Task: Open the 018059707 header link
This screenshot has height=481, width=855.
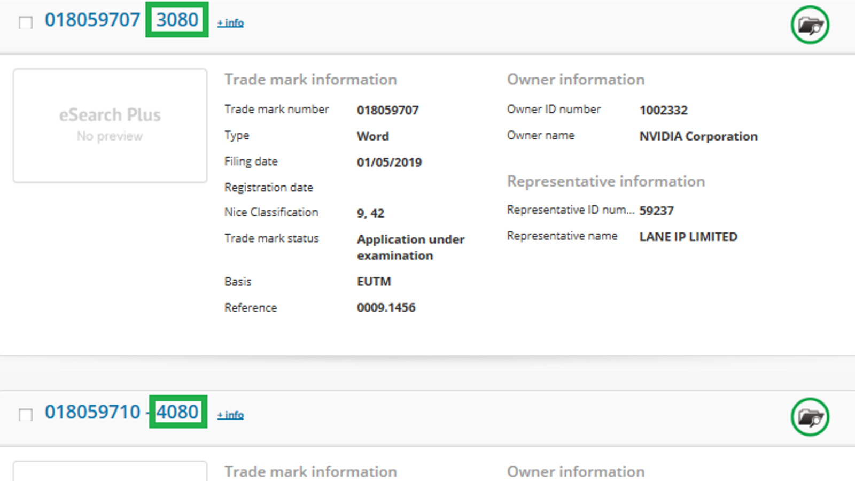Action: (92, 20)
